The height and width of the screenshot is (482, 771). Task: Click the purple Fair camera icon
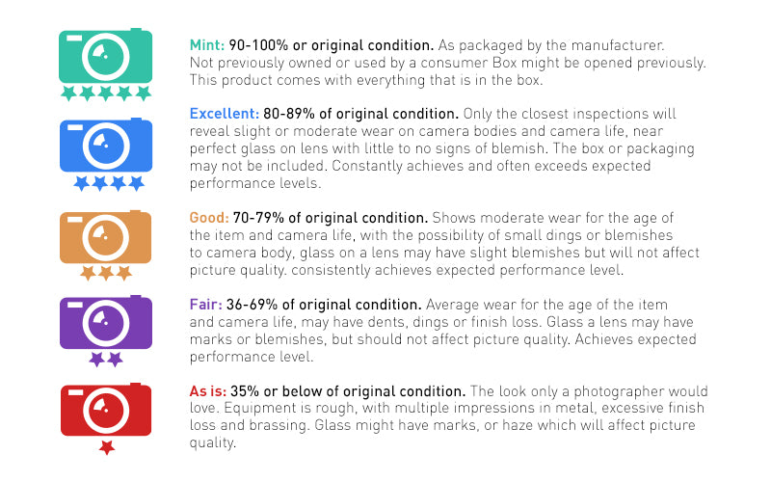(x=106, y=323)
